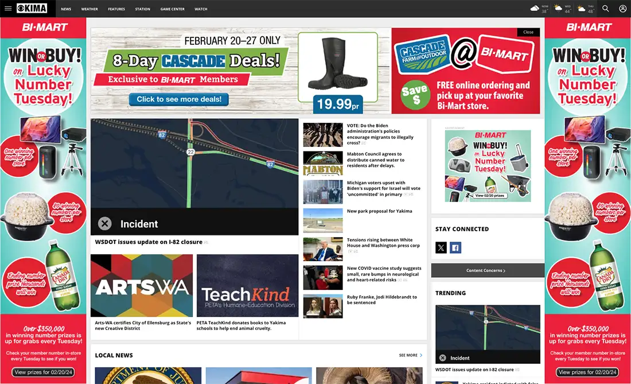The height and width of the screenshot is (384, 631).
Task: Click the Wednesday forecast weather icon
Action: coord(558,8)
